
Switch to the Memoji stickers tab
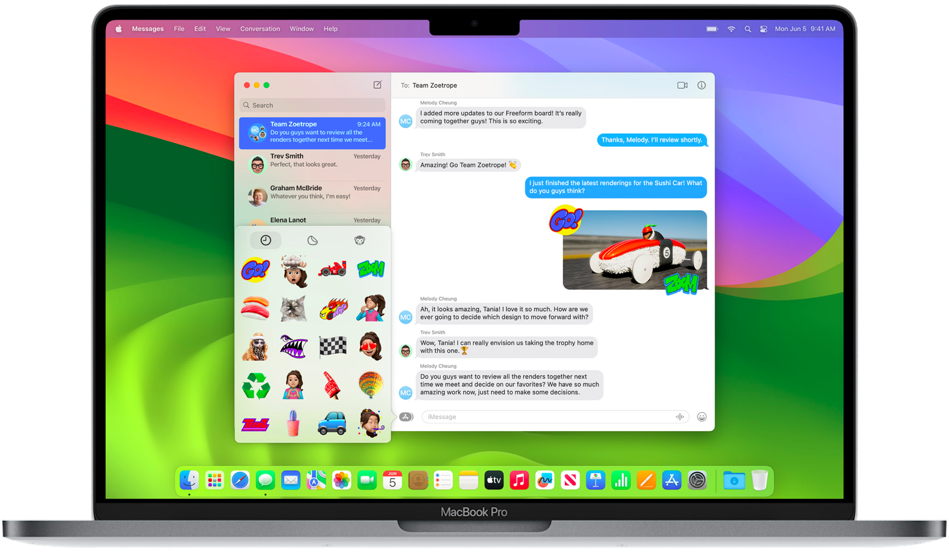(360, 240)
